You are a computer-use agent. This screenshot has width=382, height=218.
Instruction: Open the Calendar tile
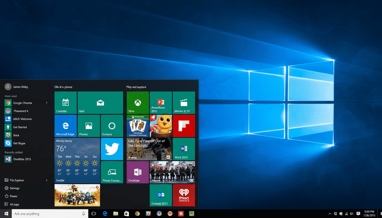(65, 102)
